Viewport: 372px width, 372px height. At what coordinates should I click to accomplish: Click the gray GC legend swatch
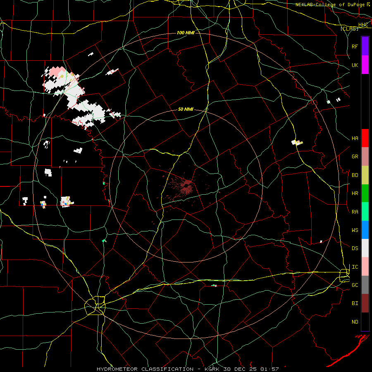click(365, 285)
